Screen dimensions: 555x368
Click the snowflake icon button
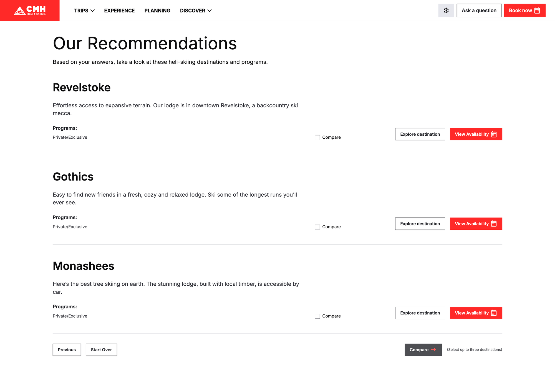(446, 11)
